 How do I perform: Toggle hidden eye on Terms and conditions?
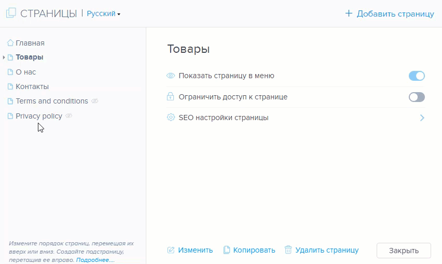pos(95,101)
